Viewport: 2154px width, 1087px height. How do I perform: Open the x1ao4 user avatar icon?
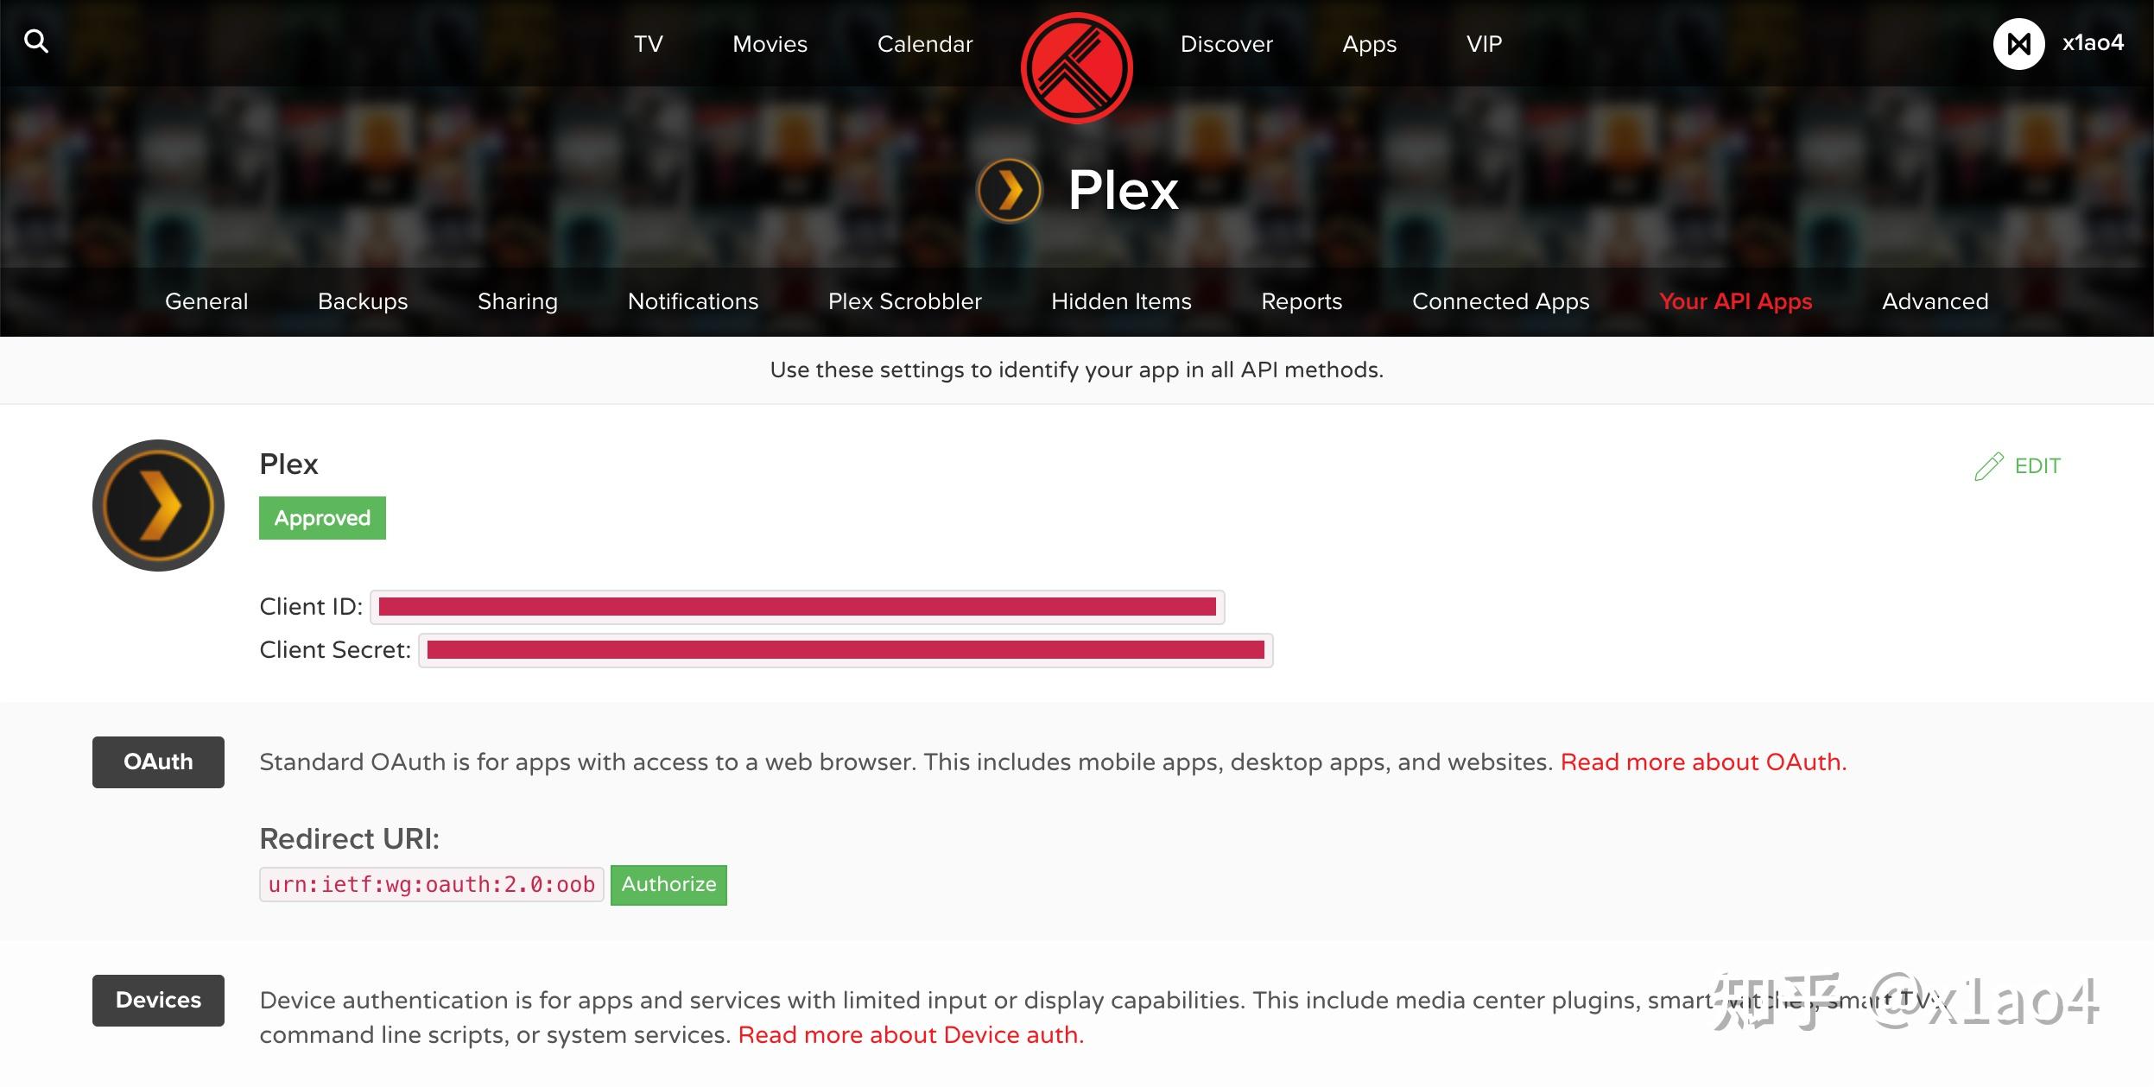click(2019, 42)
